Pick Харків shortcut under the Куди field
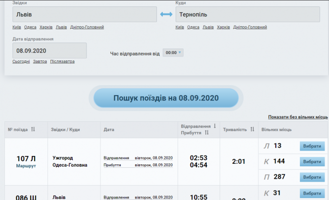Viewport: 329px width, 200px height. (x=223, y=27)
